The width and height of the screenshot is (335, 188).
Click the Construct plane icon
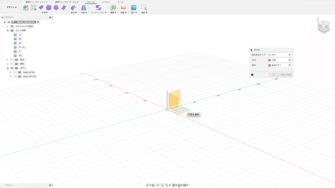tap(113, 8)
